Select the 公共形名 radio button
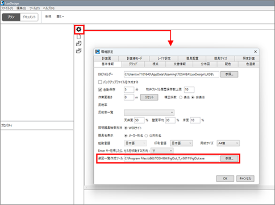This screenshot has height=205, width=275. [146, 136]
